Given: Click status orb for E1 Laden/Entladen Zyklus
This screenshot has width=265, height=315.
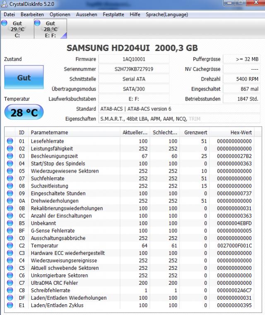Looking at the screenshot, I should click(10, 305).
